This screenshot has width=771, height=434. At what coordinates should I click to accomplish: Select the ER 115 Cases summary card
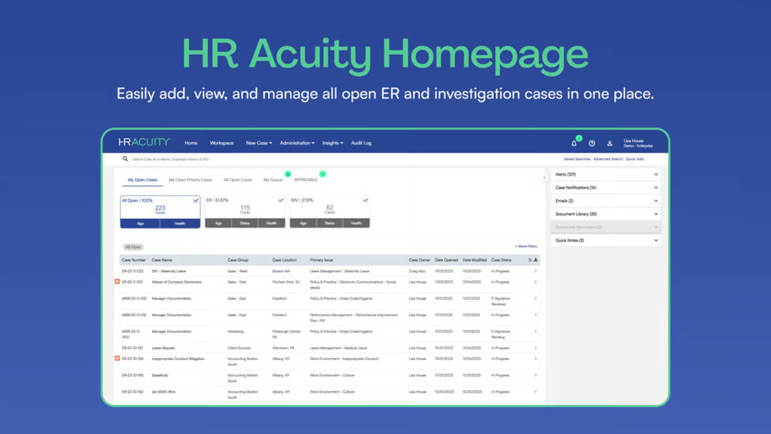point(245,212)
